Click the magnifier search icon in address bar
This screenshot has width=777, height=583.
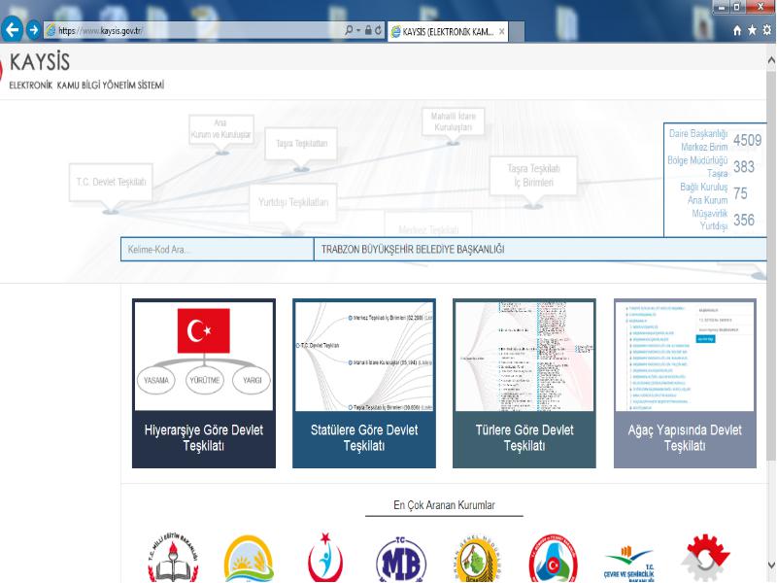click(x=349, y=30)
